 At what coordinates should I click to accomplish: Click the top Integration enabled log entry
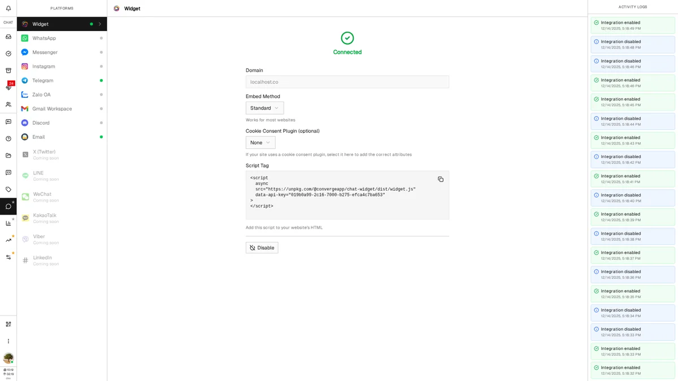click(632, 25)
